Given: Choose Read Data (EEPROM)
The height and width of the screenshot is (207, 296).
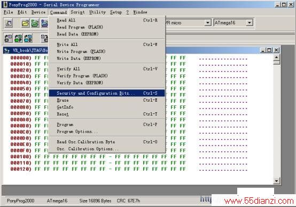Looking at the screenshot, I should [x=107, y=34].
